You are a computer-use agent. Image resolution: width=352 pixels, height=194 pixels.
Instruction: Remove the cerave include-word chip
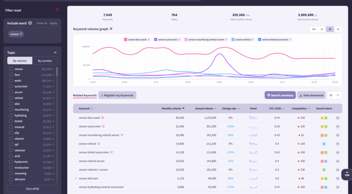(21, 34)
